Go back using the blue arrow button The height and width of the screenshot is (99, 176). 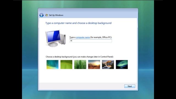click(x=42, y=15)
